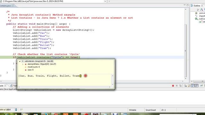
Task: Click the comment 'Adding a collections of elements'
Action: [41, 27]
